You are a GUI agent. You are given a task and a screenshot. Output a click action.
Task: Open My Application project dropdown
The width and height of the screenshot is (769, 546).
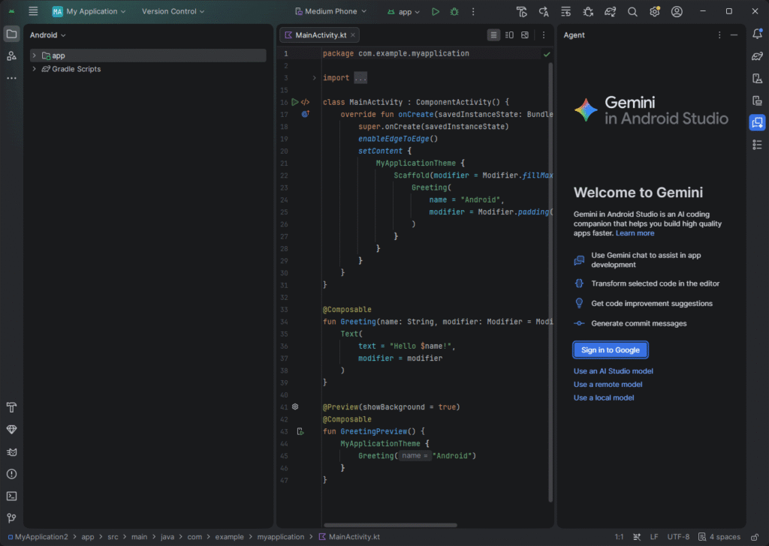(x=89, y=11)
